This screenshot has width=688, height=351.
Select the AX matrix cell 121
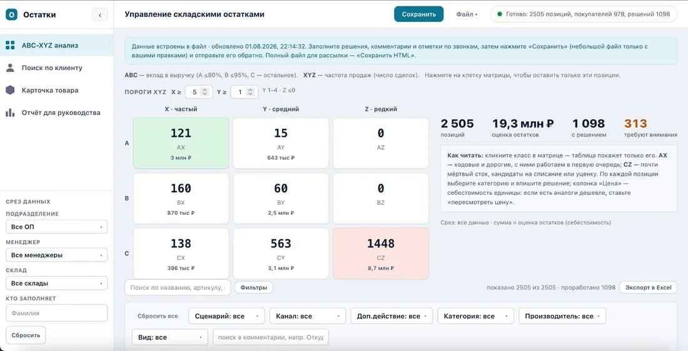point(181,143)
